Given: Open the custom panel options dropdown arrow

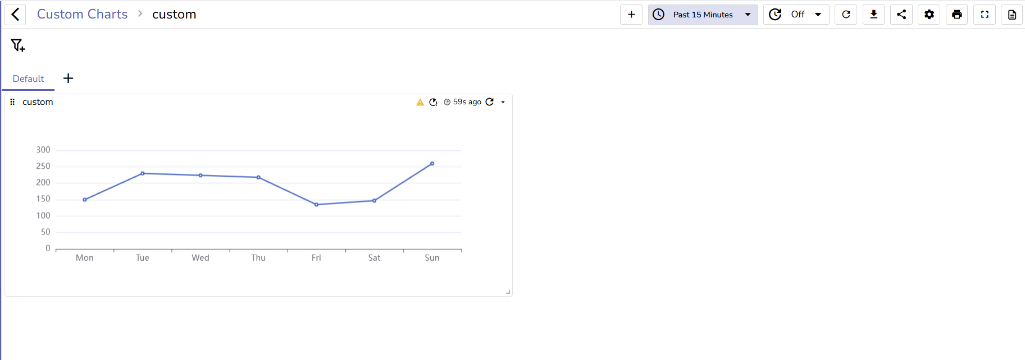Looking at the screenshot, I should (503, 102).
